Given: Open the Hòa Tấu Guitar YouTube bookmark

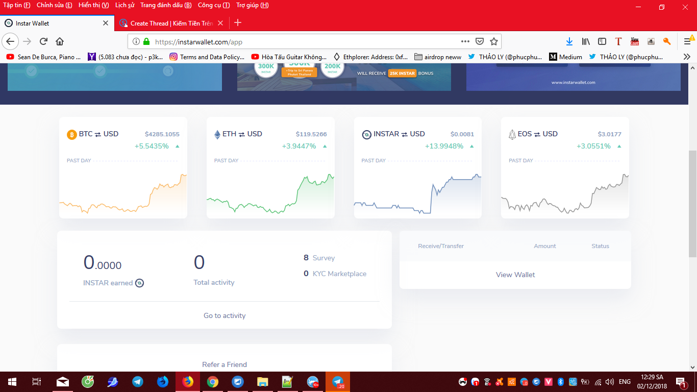Looking at the screenshot, I should [289, 57].
